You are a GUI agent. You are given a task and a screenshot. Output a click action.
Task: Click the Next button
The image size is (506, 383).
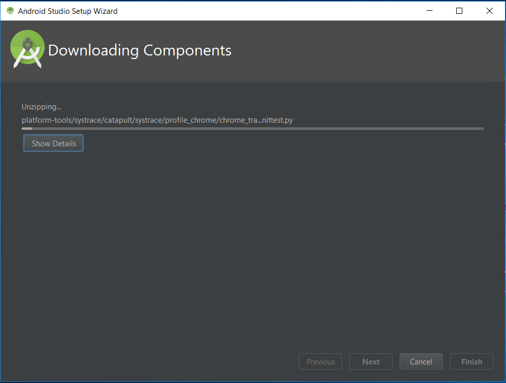pos(370,362)
